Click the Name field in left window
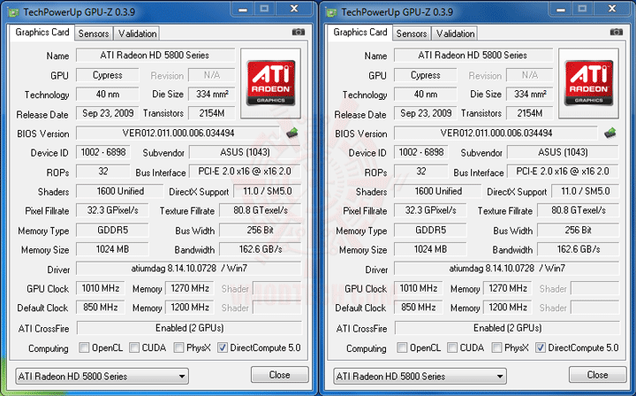636x396 pixels. pos(155,55)
